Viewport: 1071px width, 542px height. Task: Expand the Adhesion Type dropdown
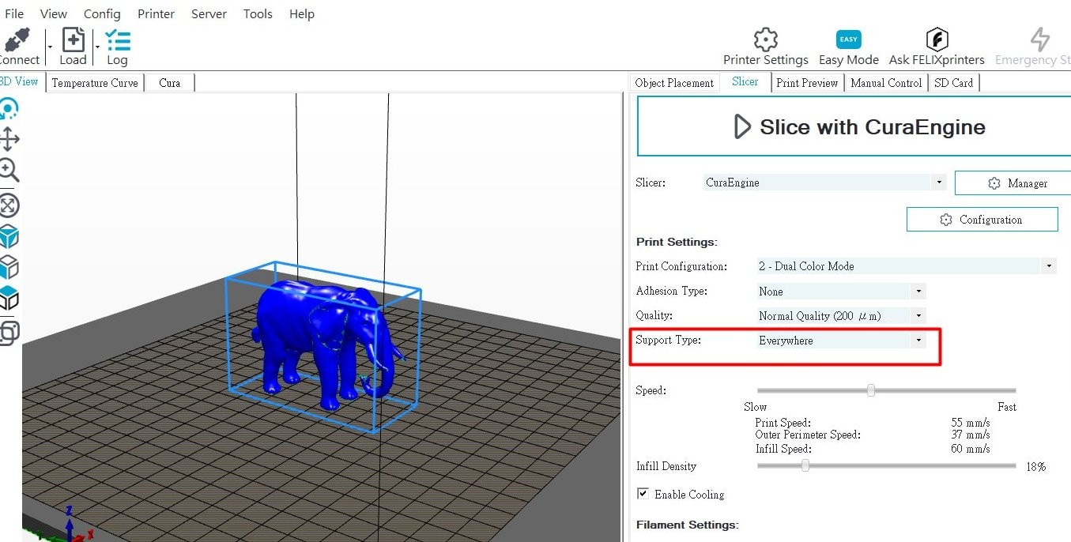click(x=918, y=292)
